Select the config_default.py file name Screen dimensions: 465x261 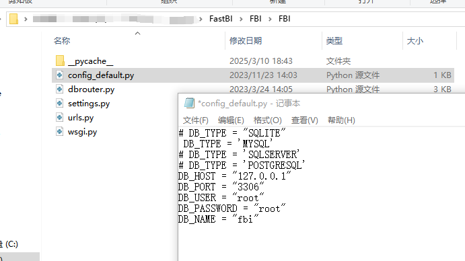point(101,75)
